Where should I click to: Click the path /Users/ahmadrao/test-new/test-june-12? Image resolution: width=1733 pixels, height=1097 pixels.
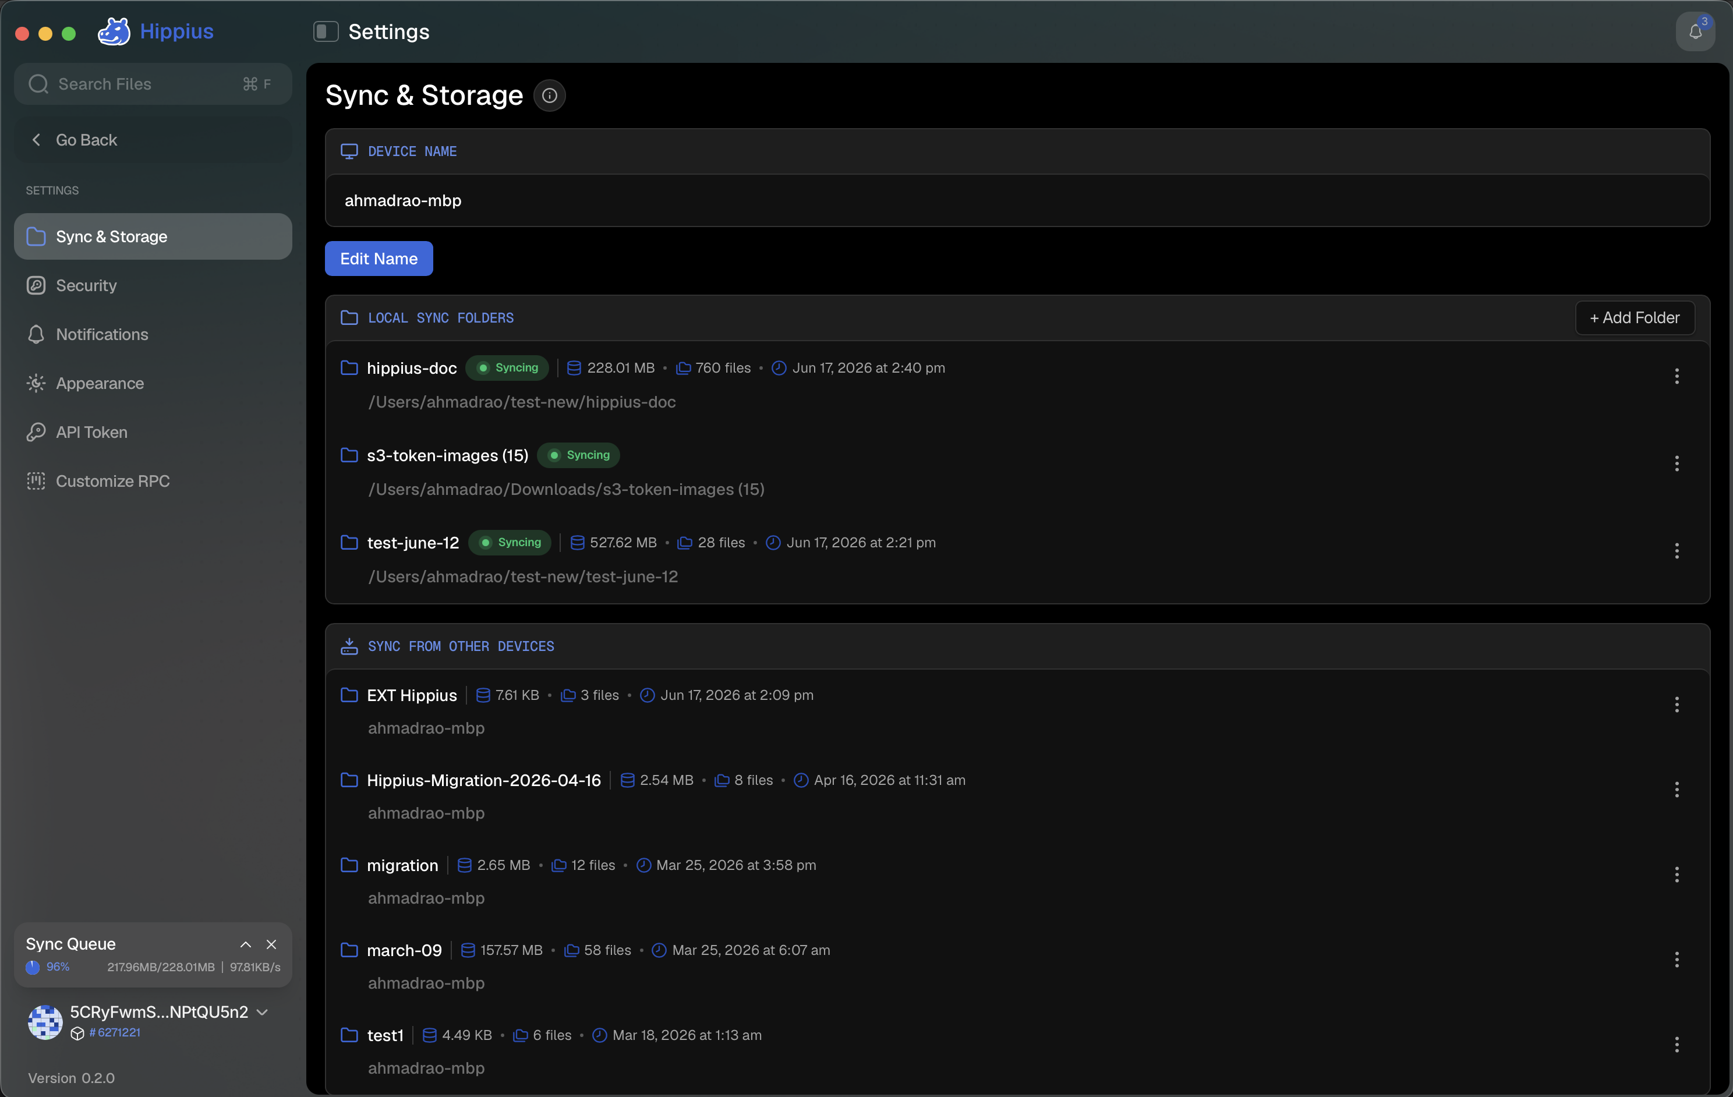tap(522, 576)
